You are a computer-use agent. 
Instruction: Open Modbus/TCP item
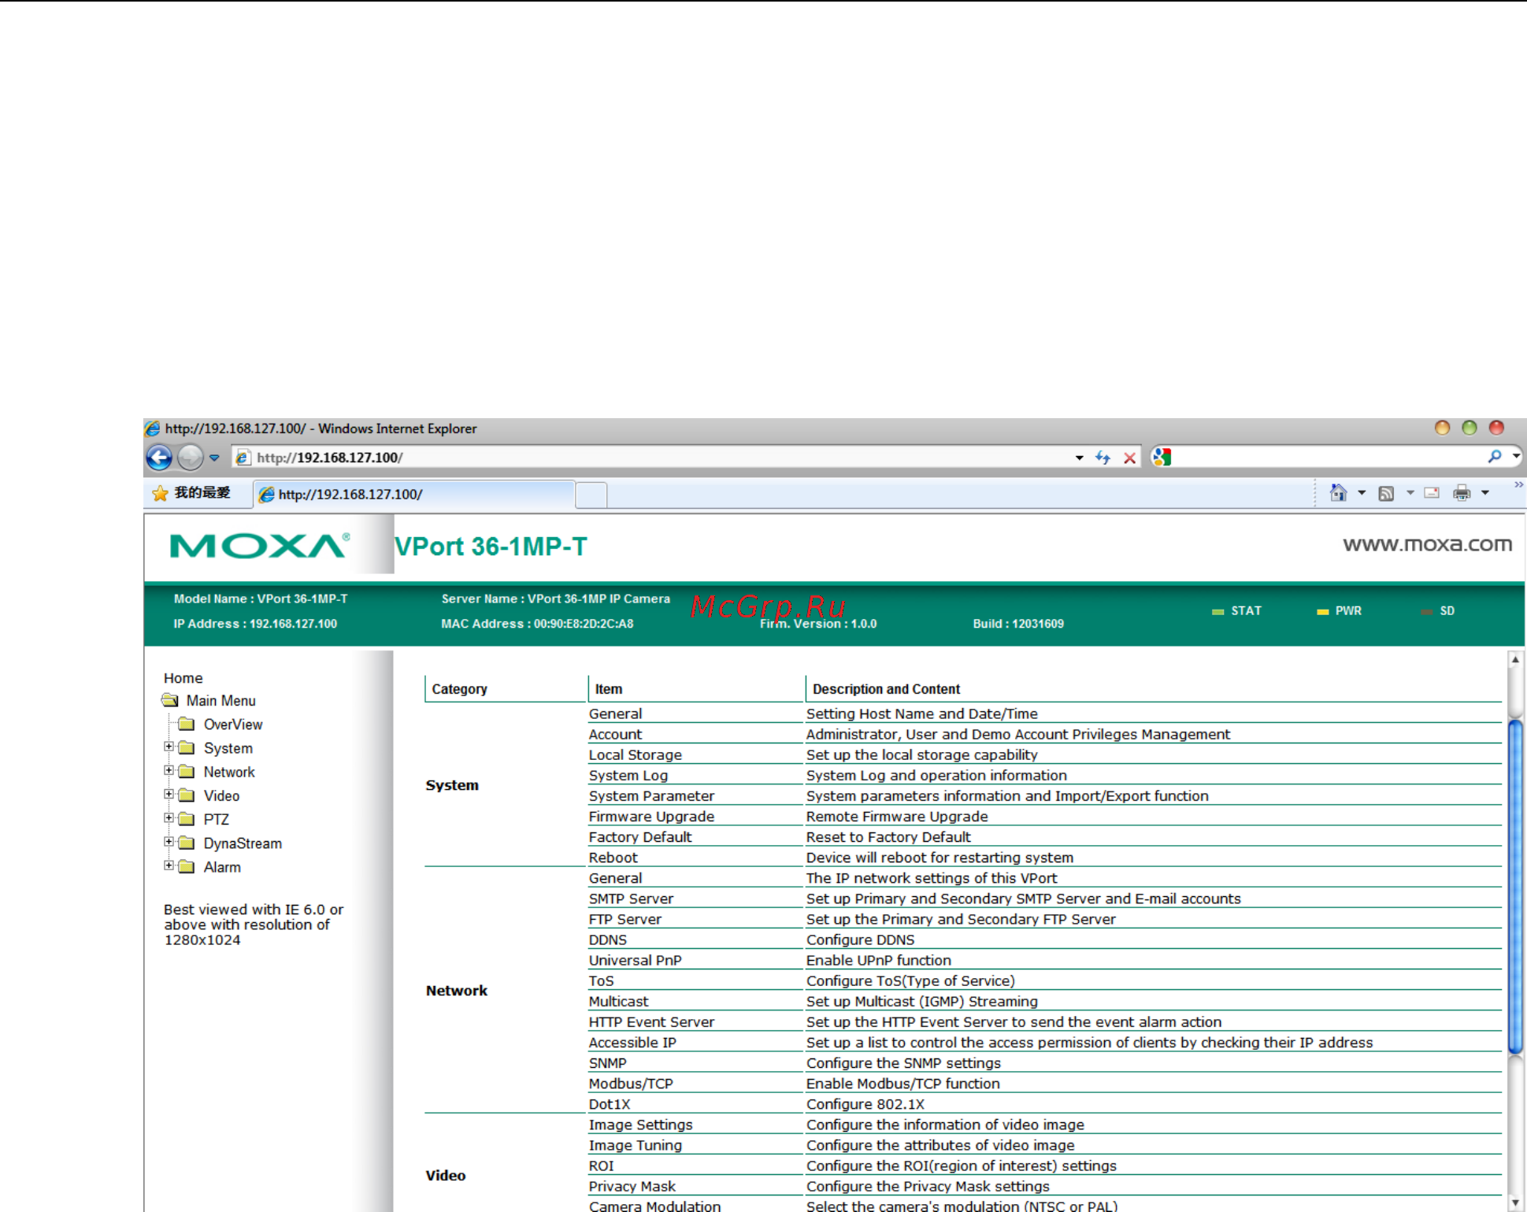(x=631, y=1084)
